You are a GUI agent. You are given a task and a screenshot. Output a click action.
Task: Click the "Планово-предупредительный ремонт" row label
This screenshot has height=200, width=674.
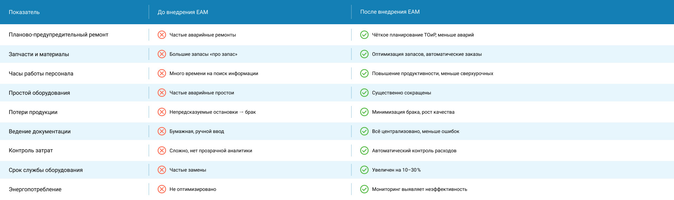(58, 35)
